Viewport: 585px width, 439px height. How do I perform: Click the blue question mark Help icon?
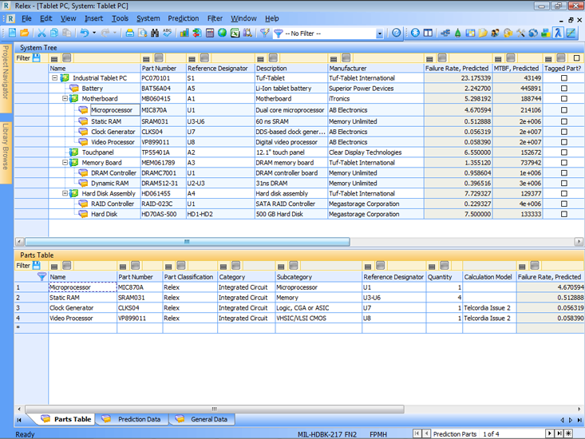click(x=396, y=33)
